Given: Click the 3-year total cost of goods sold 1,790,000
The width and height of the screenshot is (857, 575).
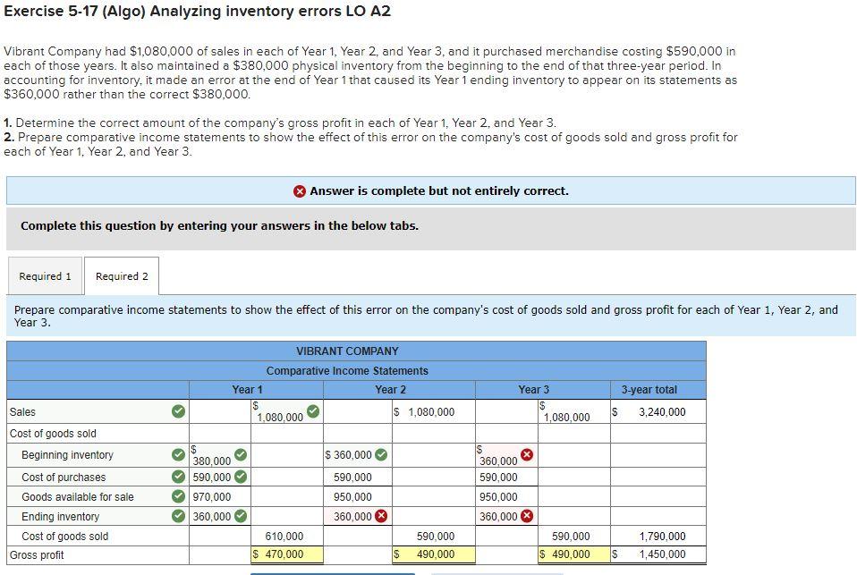Looking at the screenshot, I should 662,537.
